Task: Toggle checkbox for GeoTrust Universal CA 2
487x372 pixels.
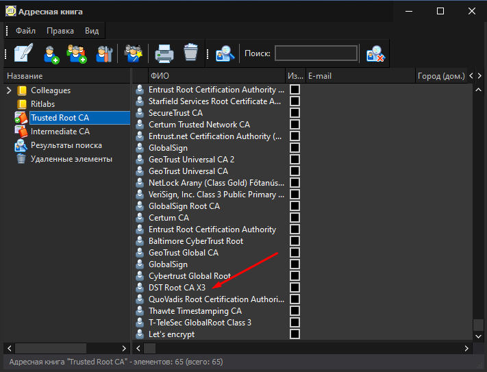Action: point(295,160)
